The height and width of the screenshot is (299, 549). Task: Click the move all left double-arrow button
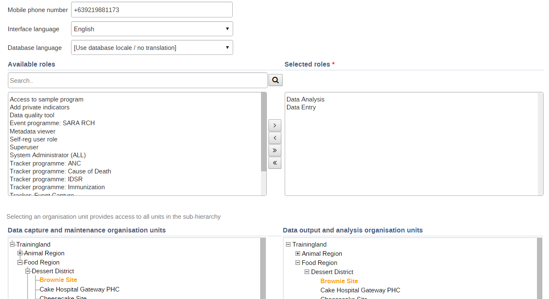point(275,163)
